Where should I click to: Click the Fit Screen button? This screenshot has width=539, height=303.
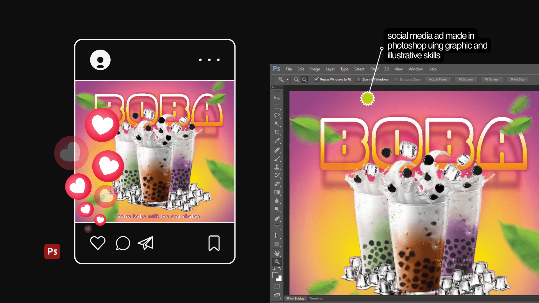click(x=465, y=79)
